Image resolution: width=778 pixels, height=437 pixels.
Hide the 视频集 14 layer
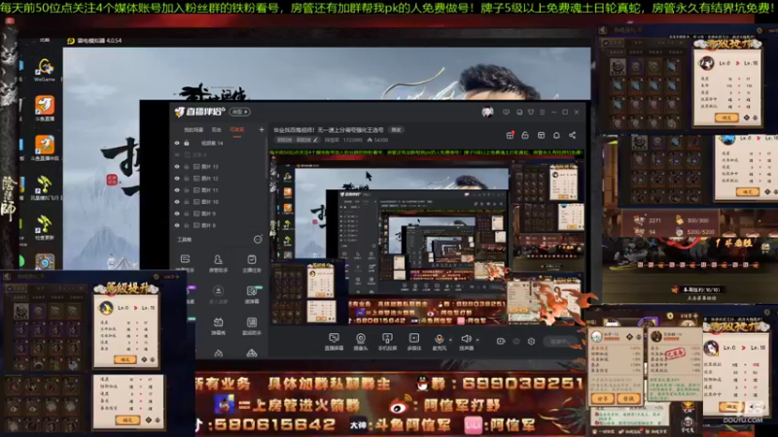[177, 143]
